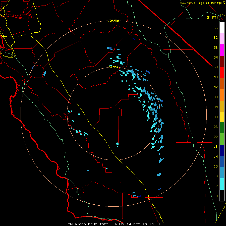Screen dimensions: 226x226
Task: Click the '10' legend value
Action: pyautogui.click(x=216, y=166)
